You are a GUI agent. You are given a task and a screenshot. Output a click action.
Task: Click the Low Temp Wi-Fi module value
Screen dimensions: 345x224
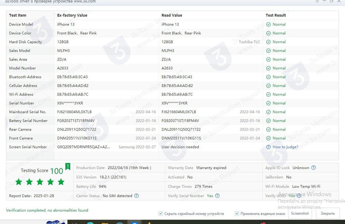coord(306,186)
